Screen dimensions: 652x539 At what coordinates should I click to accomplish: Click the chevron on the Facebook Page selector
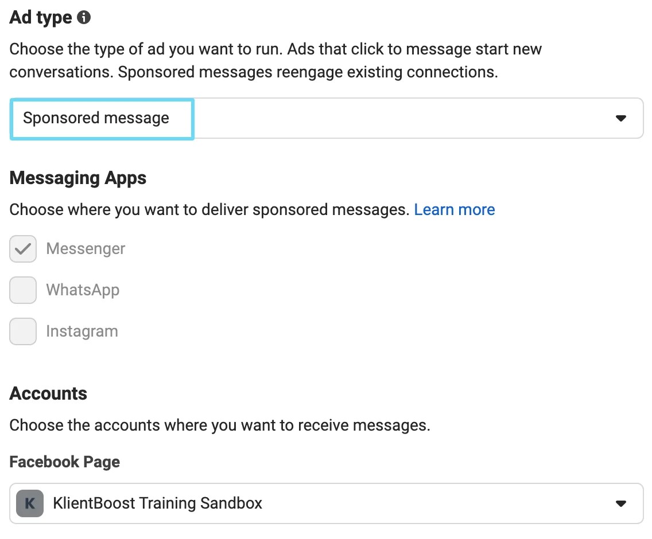point(621,503)
